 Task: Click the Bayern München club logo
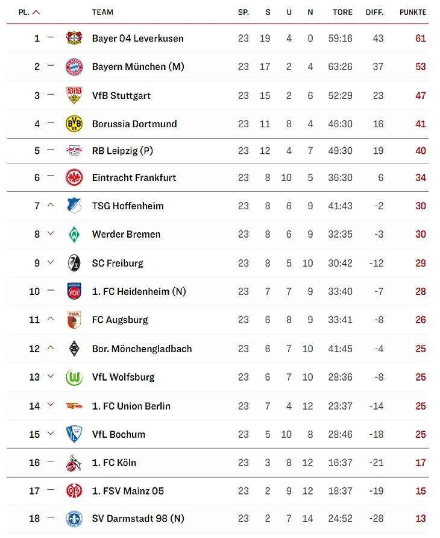[x=74, y=67]
